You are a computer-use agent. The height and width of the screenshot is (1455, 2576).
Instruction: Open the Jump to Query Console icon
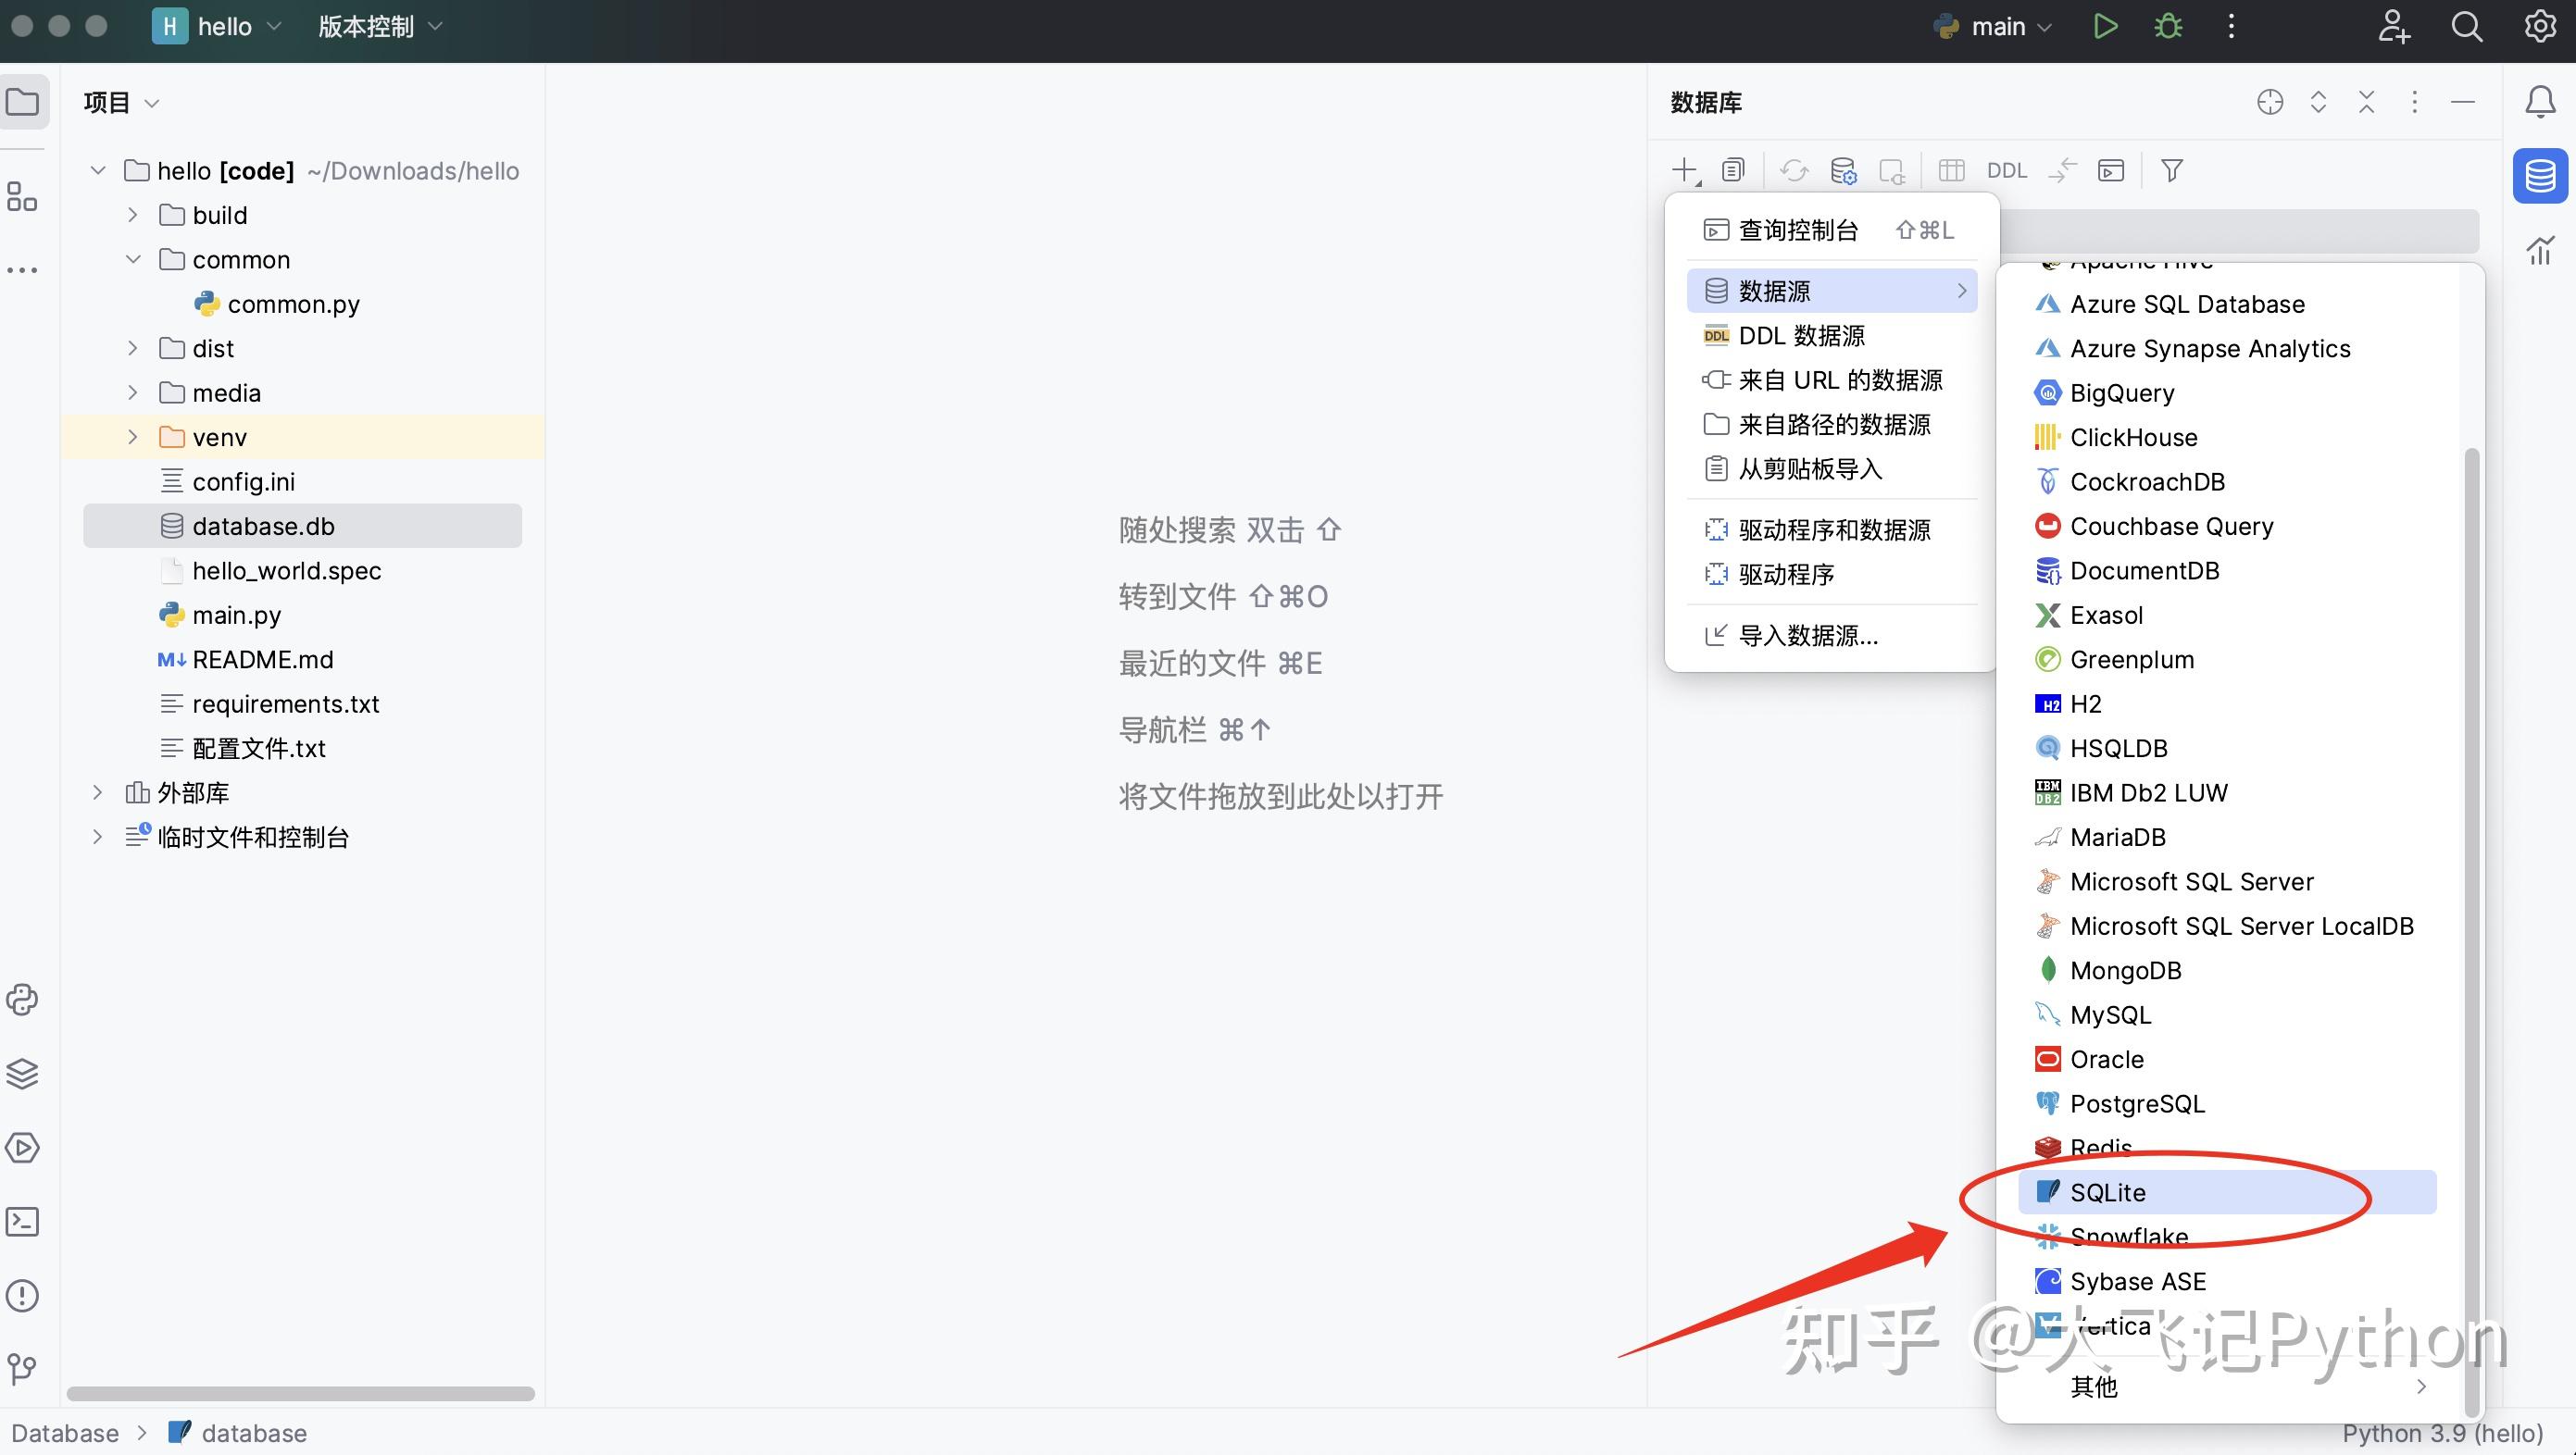click(x=2110, y=170)
